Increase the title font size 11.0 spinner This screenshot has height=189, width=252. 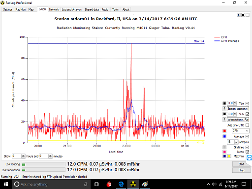coord(235,102)
